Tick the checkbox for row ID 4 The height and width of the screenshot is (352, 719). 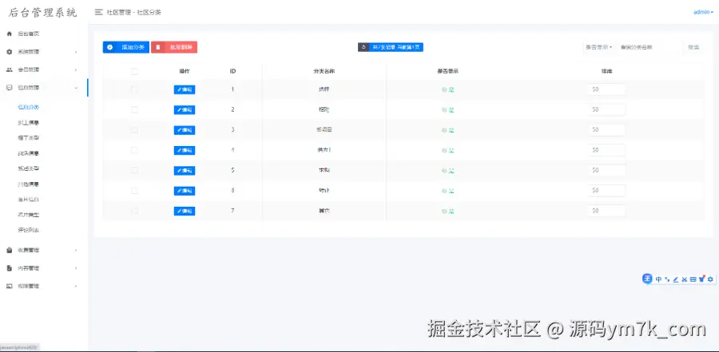(x=134, y=150)
